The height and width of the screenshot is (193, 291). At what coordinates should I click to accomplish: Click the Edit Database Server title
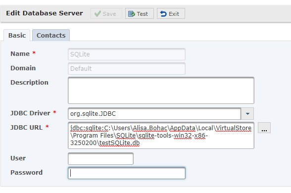45,13
